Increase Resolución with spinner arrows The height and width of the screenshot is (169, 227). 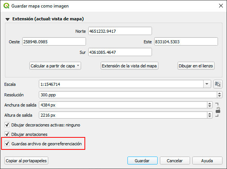pyautogui.click(x=219, y=93)
